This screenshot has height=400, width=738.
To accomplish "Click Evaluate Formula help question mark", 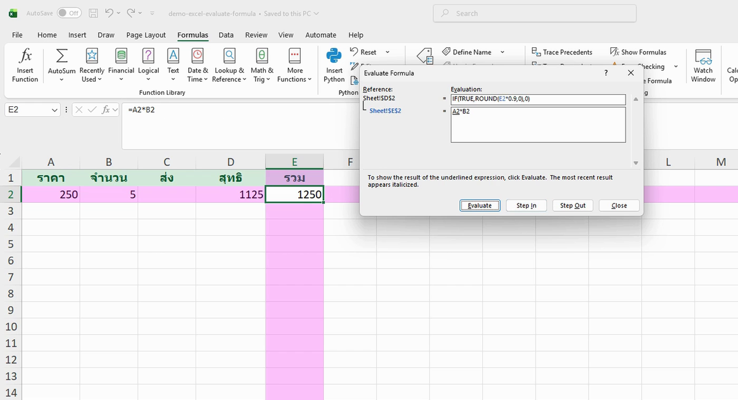I will [x=606, y=73].
